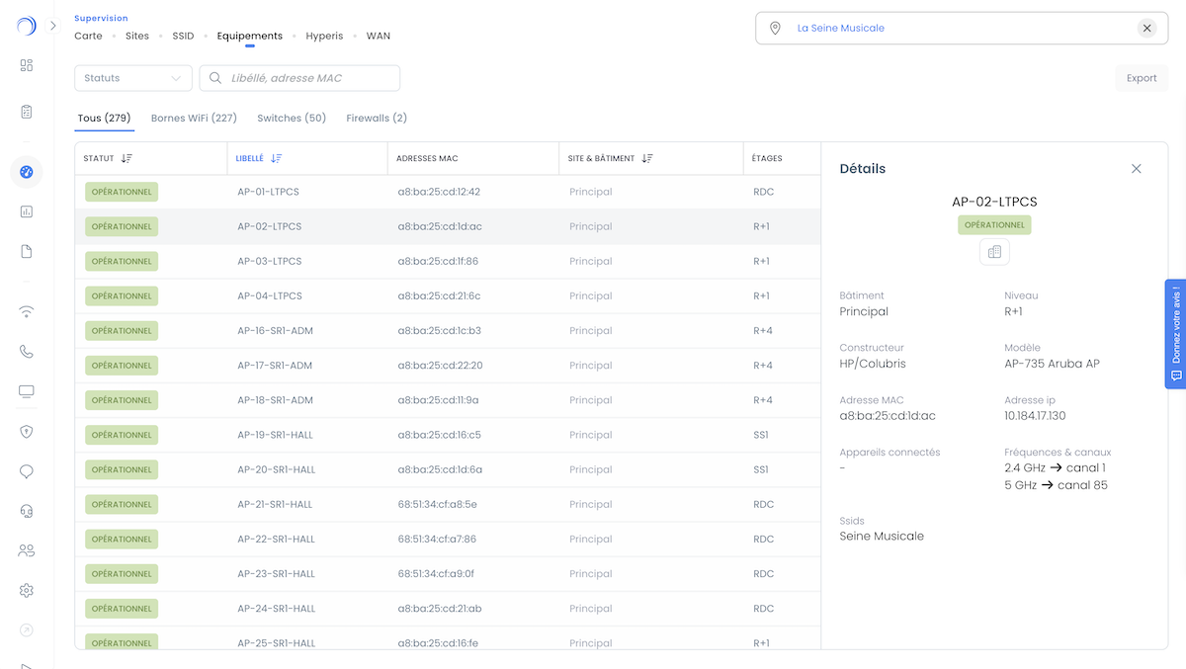Open the dashboard grid icon in sidebar
Viewport: 1186px width, 669px height.
pos(27,65)
